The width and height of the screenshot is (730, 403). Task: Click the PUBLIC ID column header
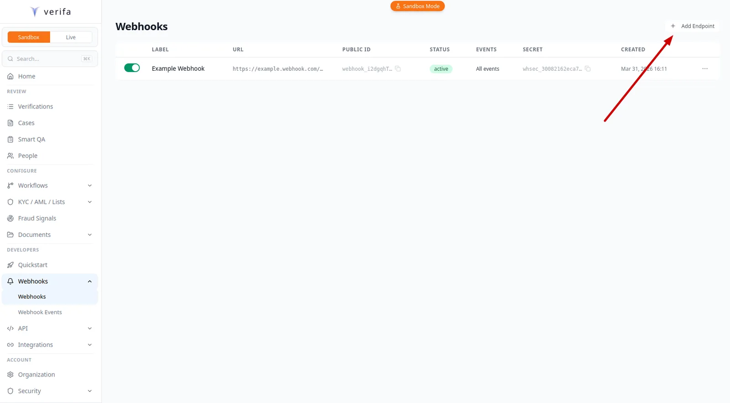(356, 49)
